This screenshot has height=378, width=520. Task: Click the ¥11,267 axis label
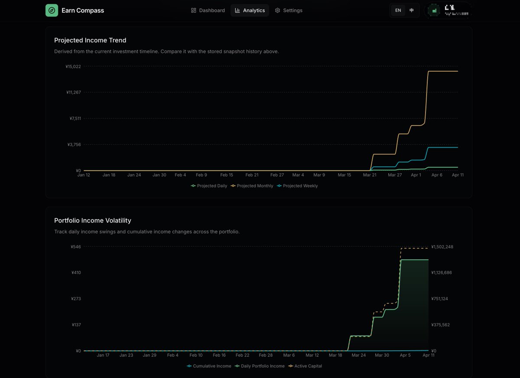coord(73,92)
